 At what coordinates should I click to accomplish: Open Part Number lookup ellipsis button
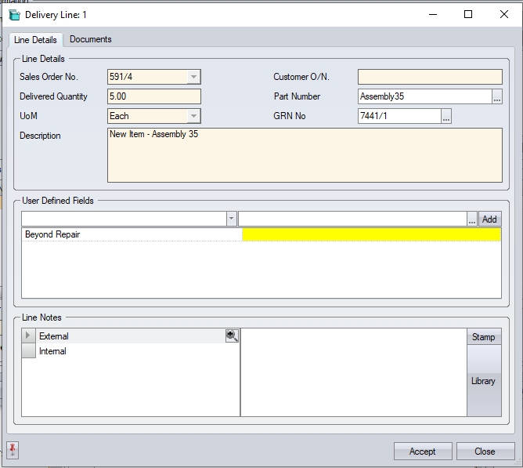tap(497, 97)
